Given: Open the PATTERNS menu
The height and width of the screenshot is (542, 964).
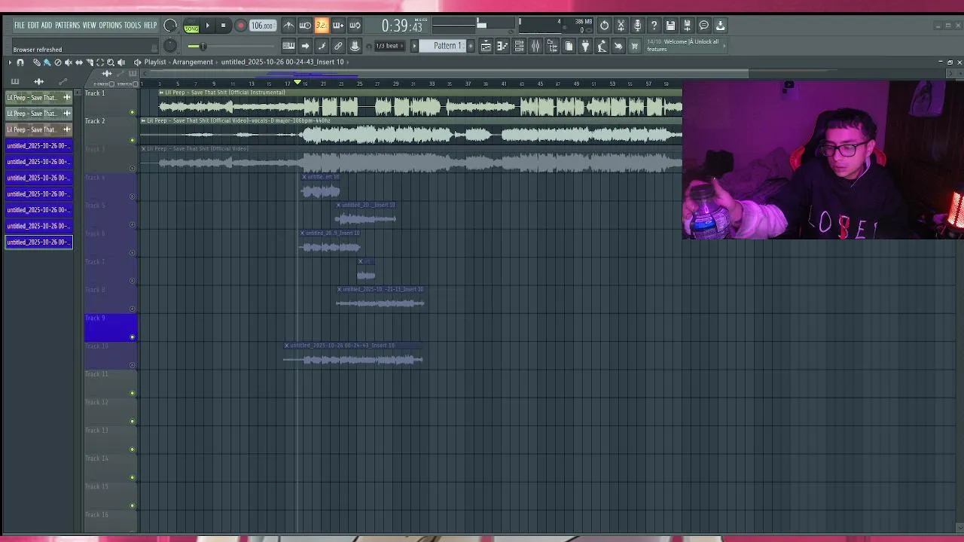Looking at the screenshot, I should 67,26.
